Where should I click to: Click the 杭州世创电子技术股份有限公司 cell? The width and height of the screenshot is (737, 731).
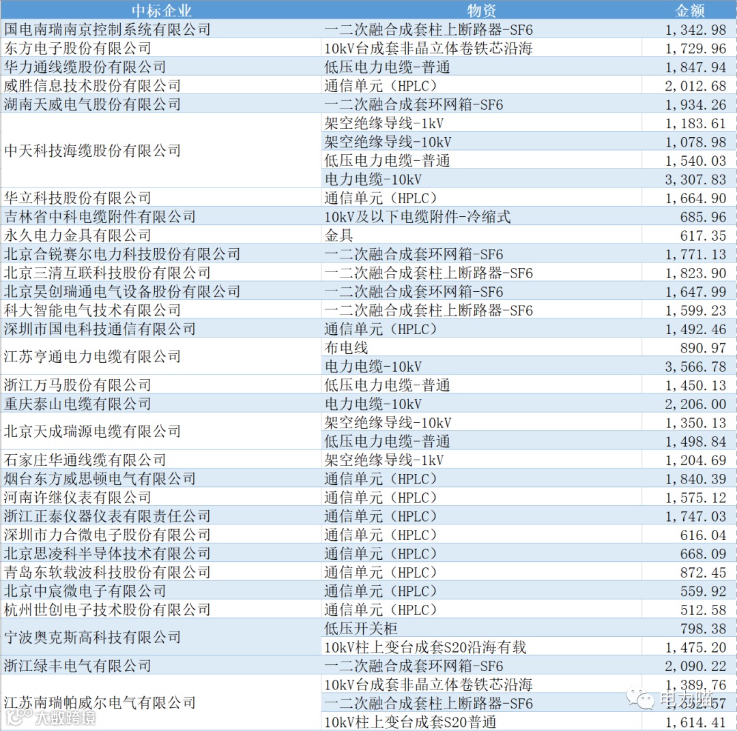(x=161, y=609)
